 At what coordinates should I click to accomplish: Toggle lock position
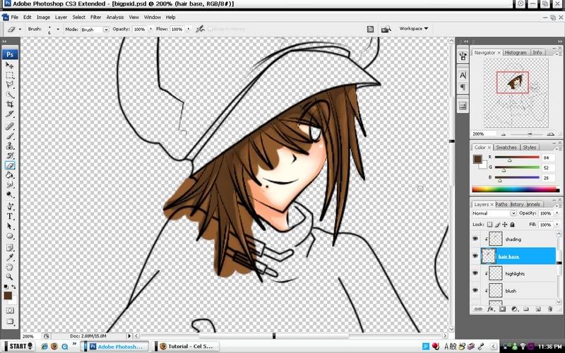point(505,225)
